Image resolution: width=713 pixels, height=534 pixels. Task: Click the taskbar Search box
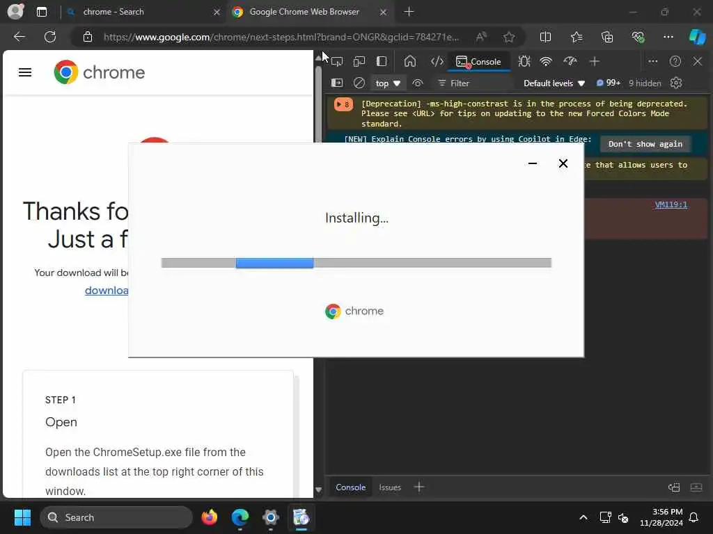coord(116,517)
